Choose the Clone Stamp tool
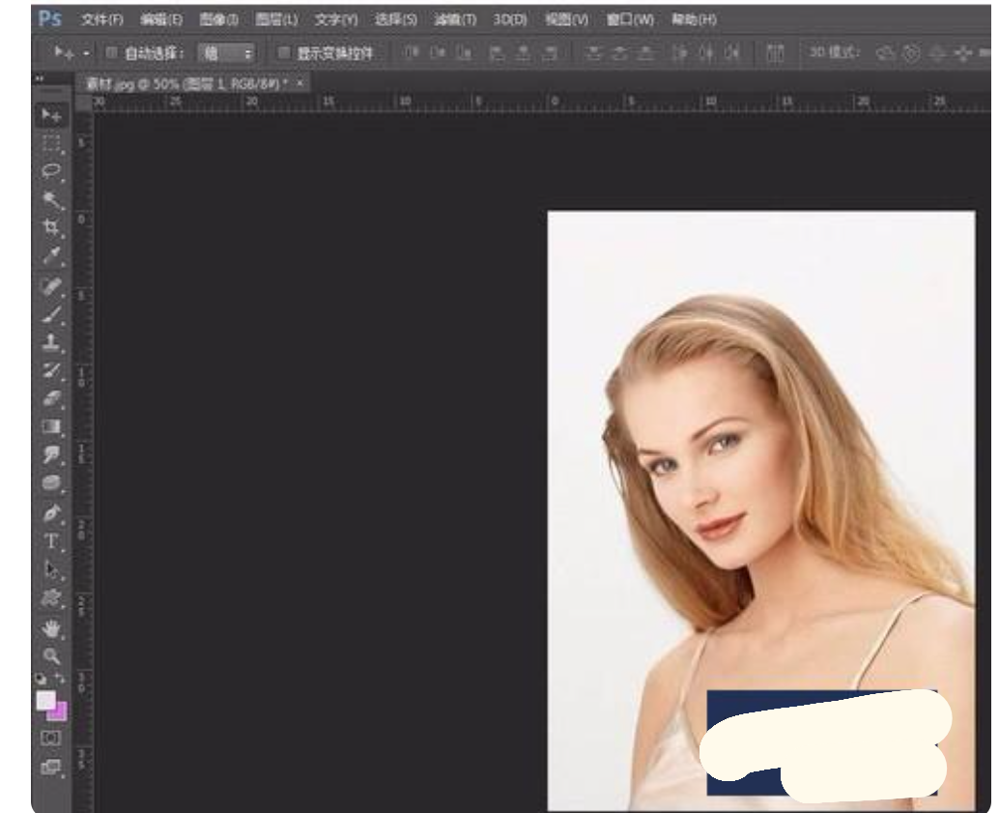This screenshot has height=813, width=999. [50, 341]
